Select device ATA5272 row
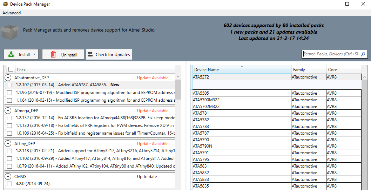 (277, 77)
